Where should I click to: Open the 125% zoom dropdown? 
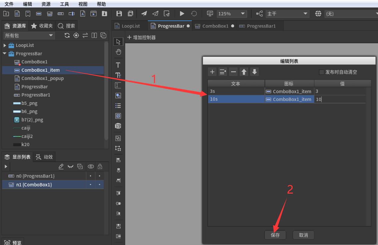[232, 14]
